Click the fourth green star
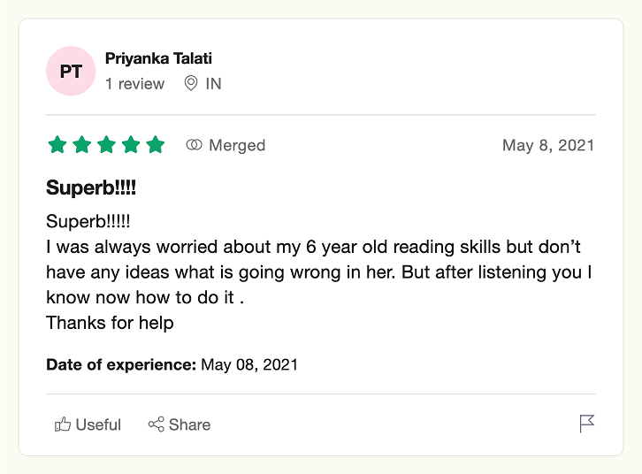 point(131,144)
